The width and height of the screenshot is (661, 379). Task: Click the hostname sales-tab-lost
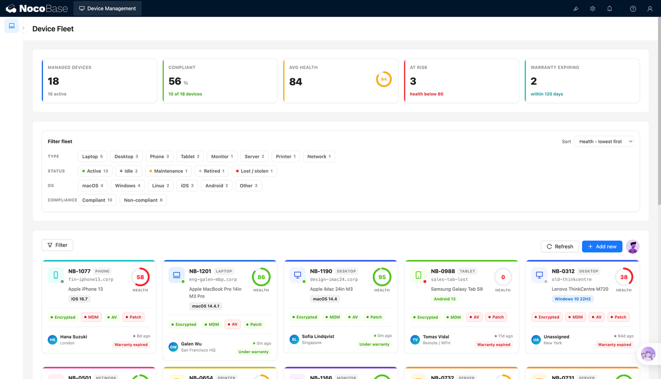[x=449, y=279]
